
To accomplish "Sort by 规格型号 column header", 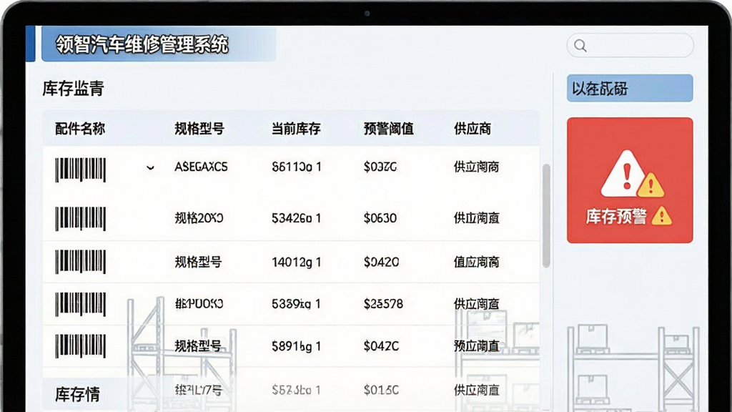I will 199,129.
